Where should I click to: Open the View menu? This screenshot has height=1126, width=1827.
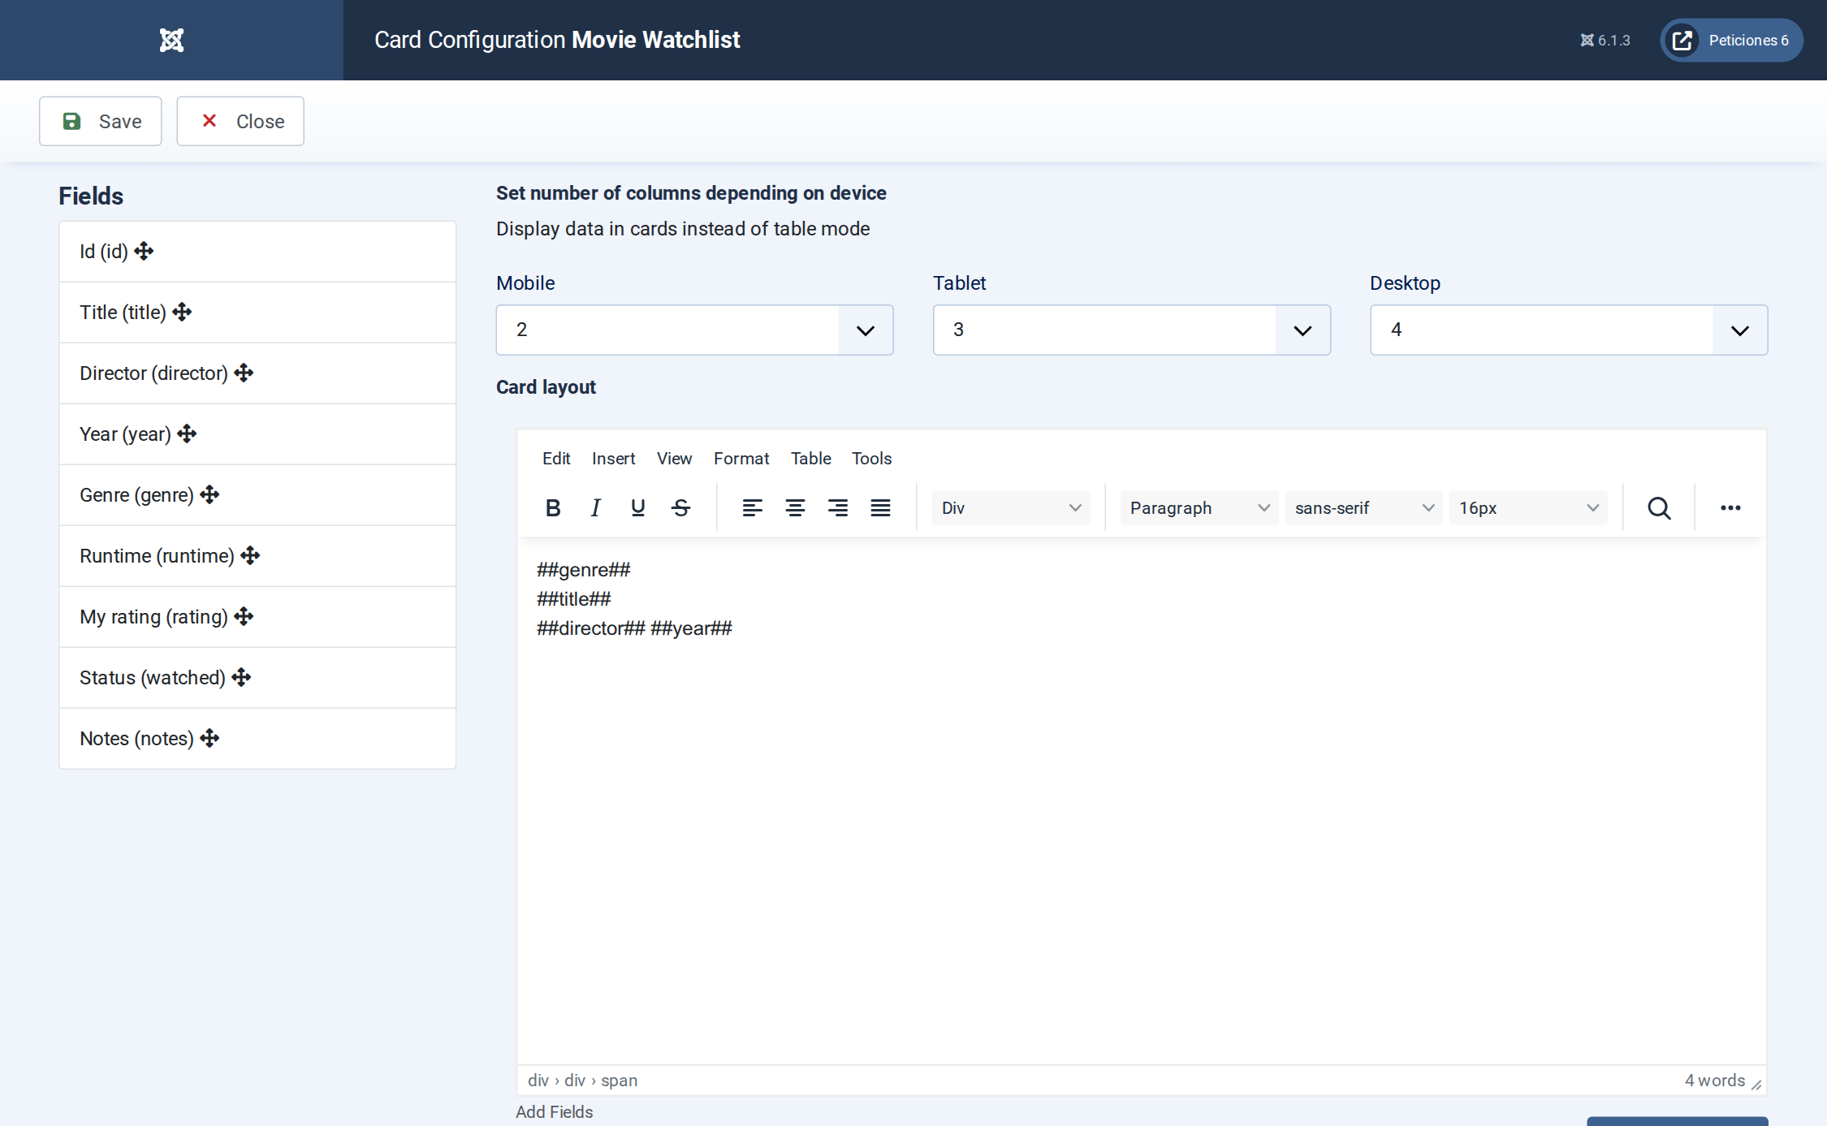tap(674, 459)
